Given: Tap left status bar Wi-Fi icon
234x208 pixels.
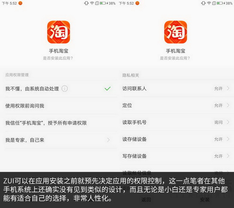Looking at the screenshot, I should coord(92,3).
